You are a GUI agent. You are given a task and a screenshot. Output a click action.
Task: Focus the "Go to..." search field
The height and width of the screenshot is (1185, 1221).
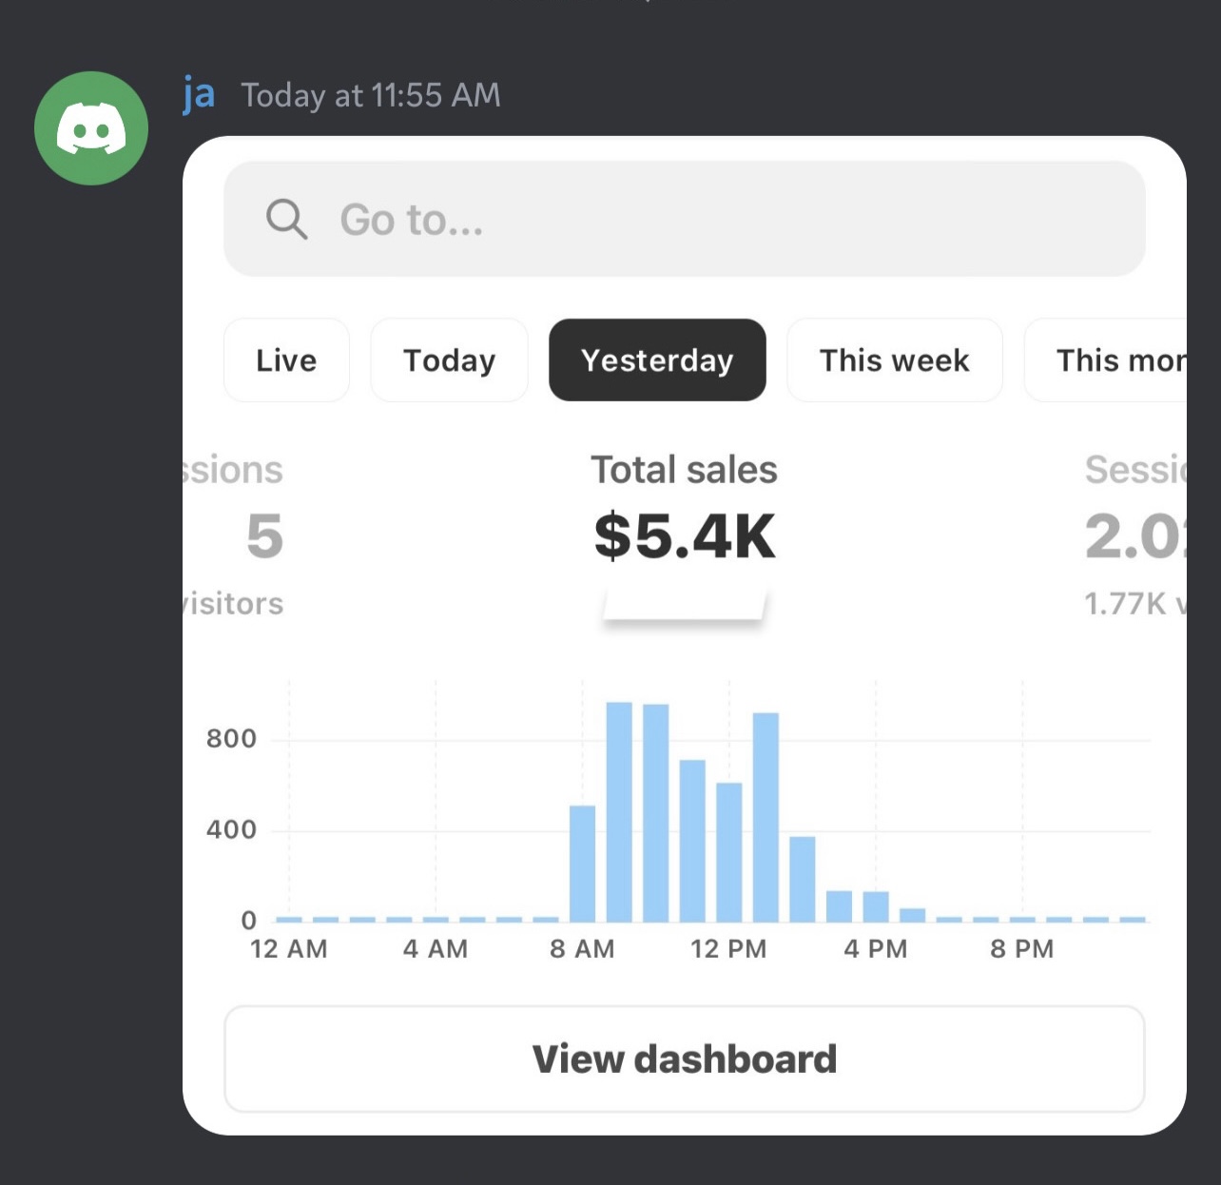[685, 220]
